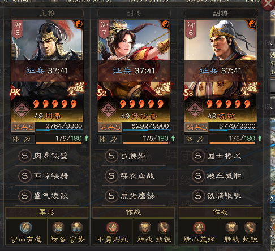Select the 守势 skill icon
This screenshot has width=275, height=251.
[x=77, y=227]
